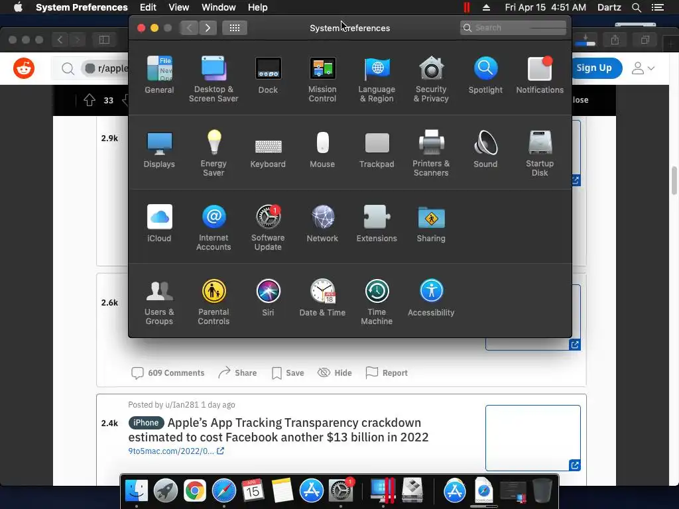Click the Show All grid button

(234, 28)
